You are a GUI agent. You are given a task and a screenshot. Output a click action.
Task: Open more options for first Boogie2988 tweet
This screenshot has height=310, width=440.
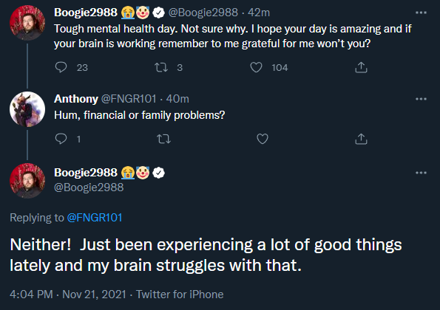(x=421, y=13)
